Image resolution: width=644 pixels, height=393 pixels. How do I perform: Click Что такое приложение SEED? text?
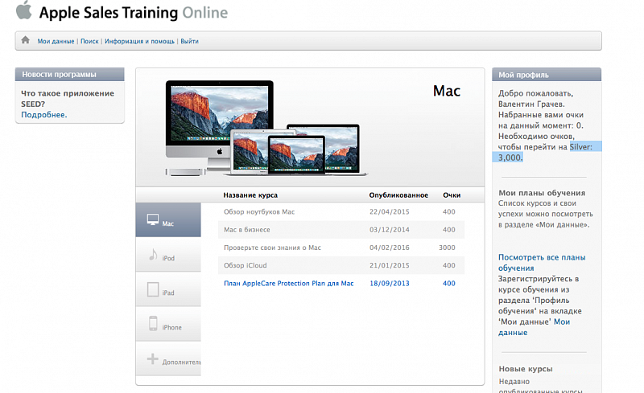click(x=68, y=99)
